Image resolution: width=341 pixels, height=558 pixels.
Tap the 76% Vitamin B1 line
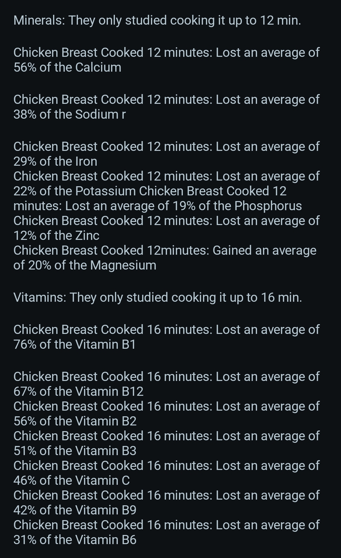75,344
